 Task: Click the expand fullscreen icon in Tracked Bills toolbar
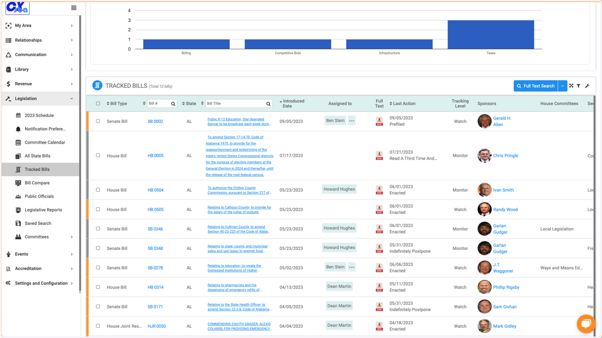pos(571,86)
